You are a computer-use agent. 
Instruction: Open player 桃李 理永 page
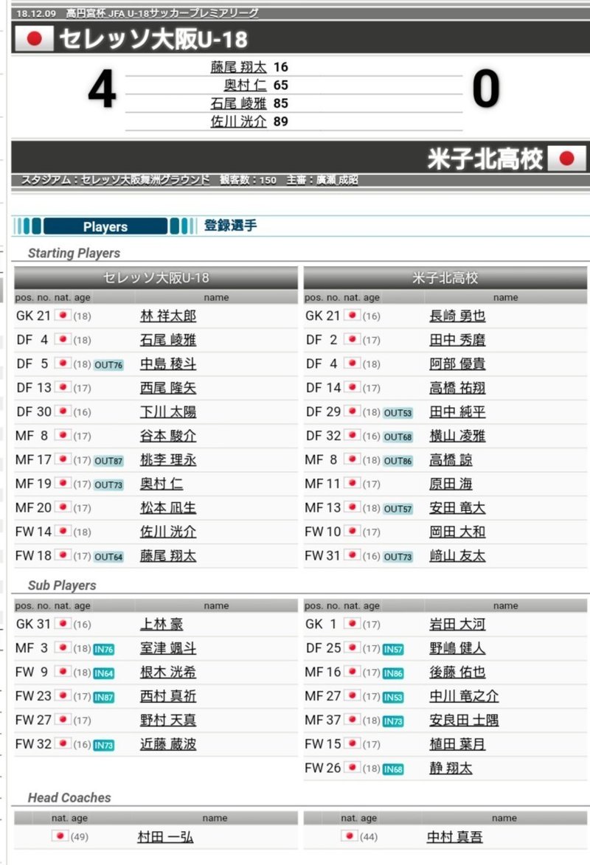coord(168,460)
